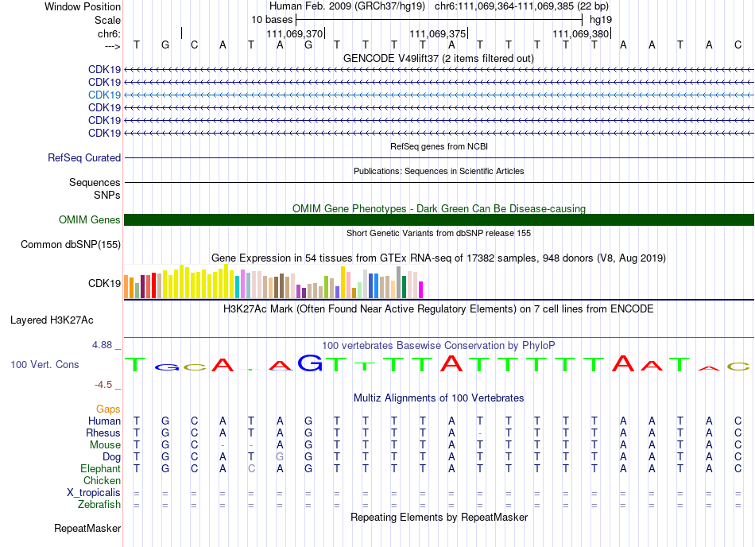Click the CDK19 GTEx expression bar chart
The image size is (755, 547).
coord(273,281)
